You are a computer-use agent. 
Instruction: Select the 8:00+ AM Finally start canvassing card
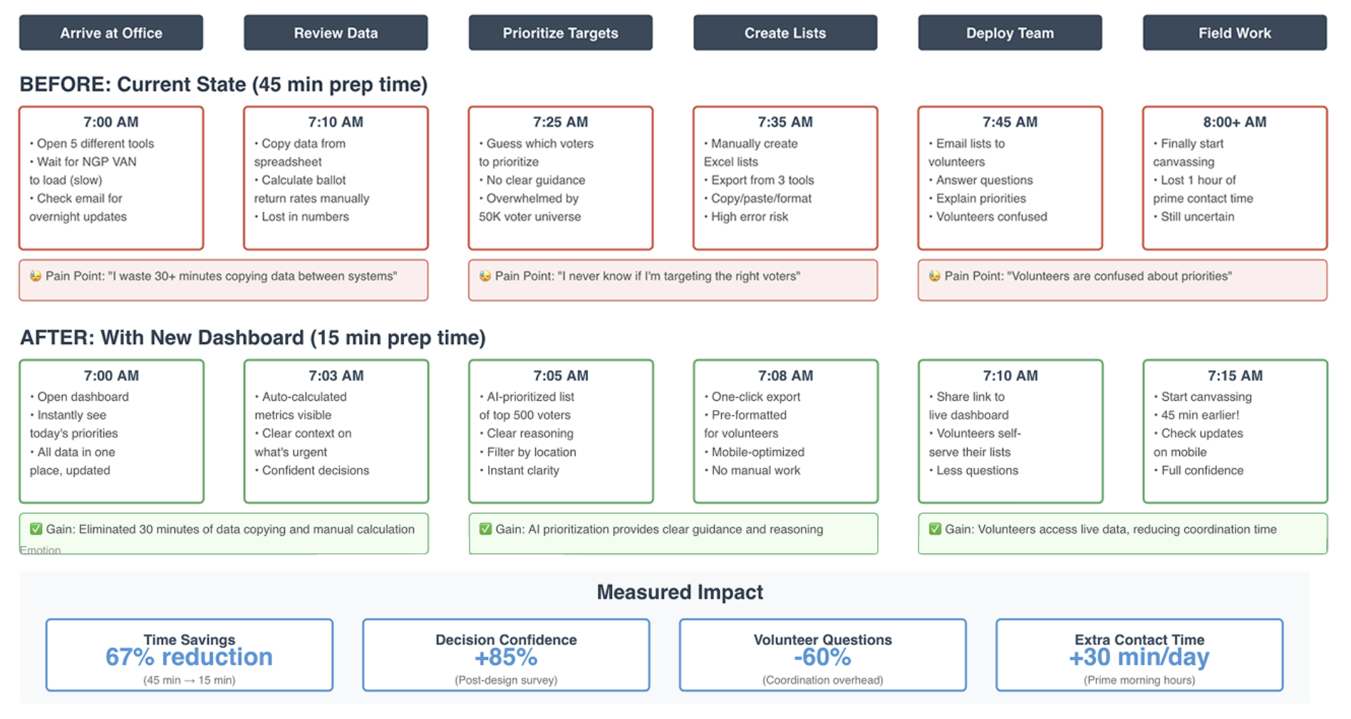pyautogui.click(x=1235, y=178)
